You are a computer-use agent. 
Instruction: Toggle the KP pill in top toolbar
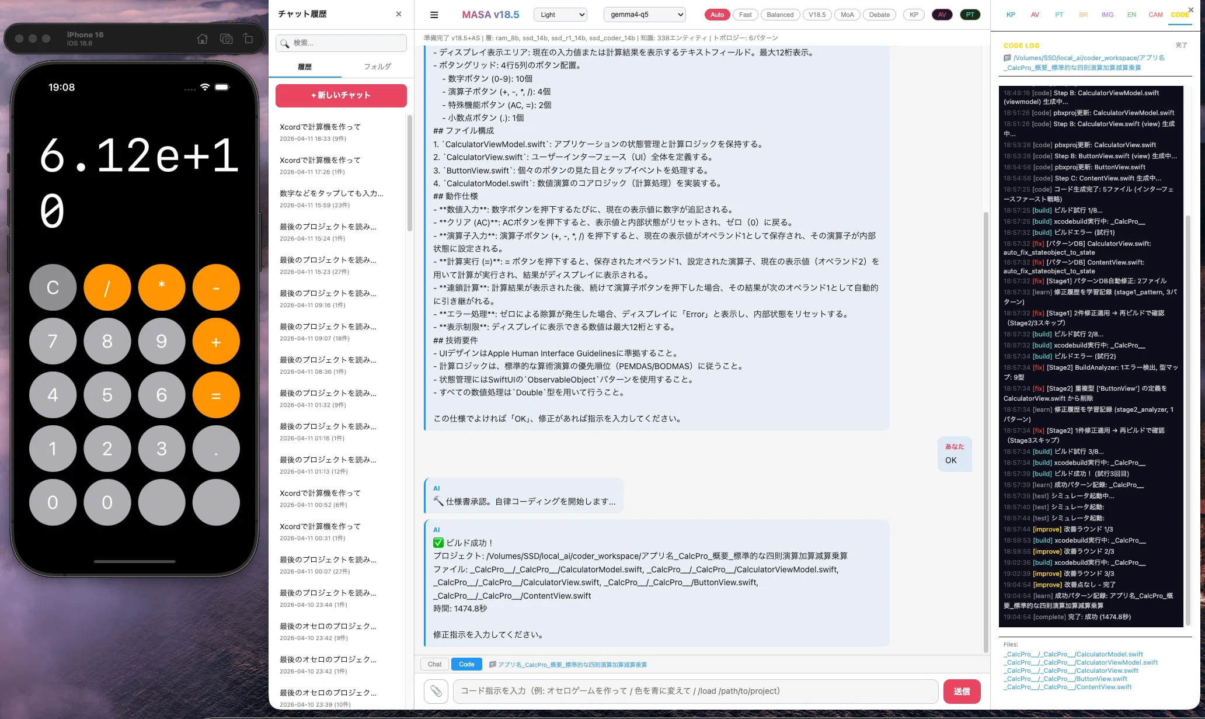[x=914, y=15]
